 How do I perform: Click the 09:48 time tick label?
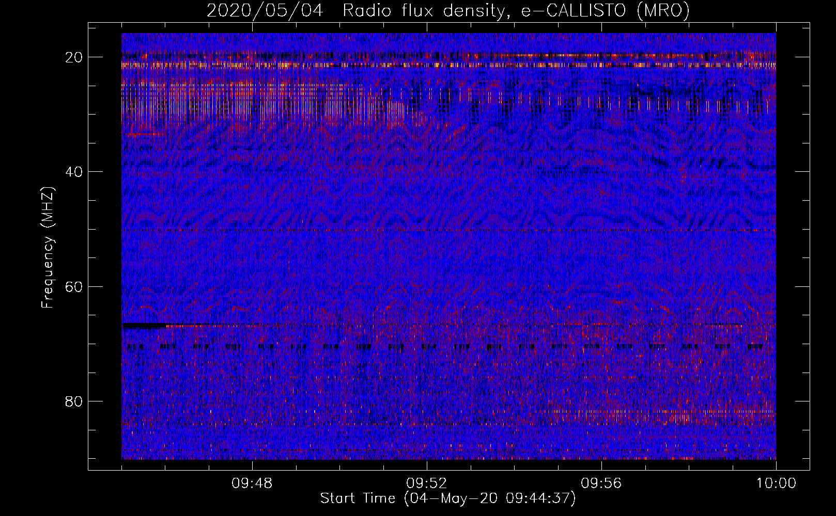252,483
